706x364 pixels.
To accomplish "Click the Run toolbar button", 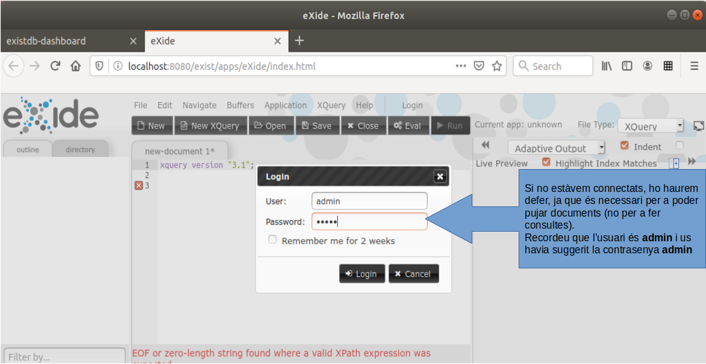I will [450, 126].
